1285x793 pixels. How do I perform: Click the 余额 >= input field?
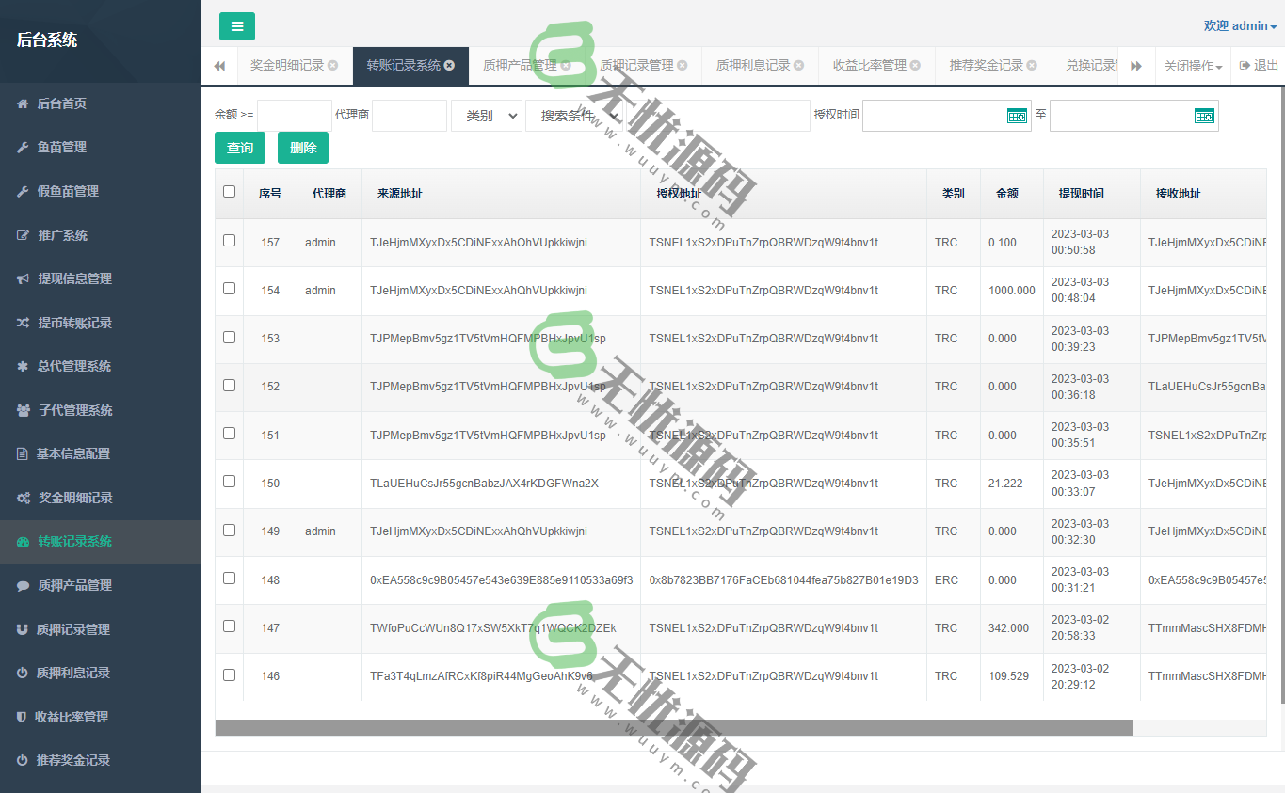pyautogui.click(x=295, y=116)
